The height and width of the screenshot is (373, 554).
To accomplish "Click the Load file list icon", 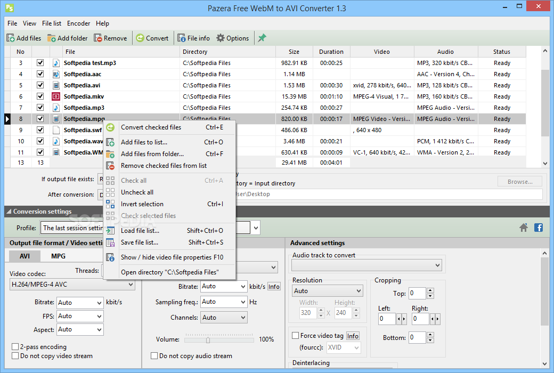I will click(x=110, y=231).
